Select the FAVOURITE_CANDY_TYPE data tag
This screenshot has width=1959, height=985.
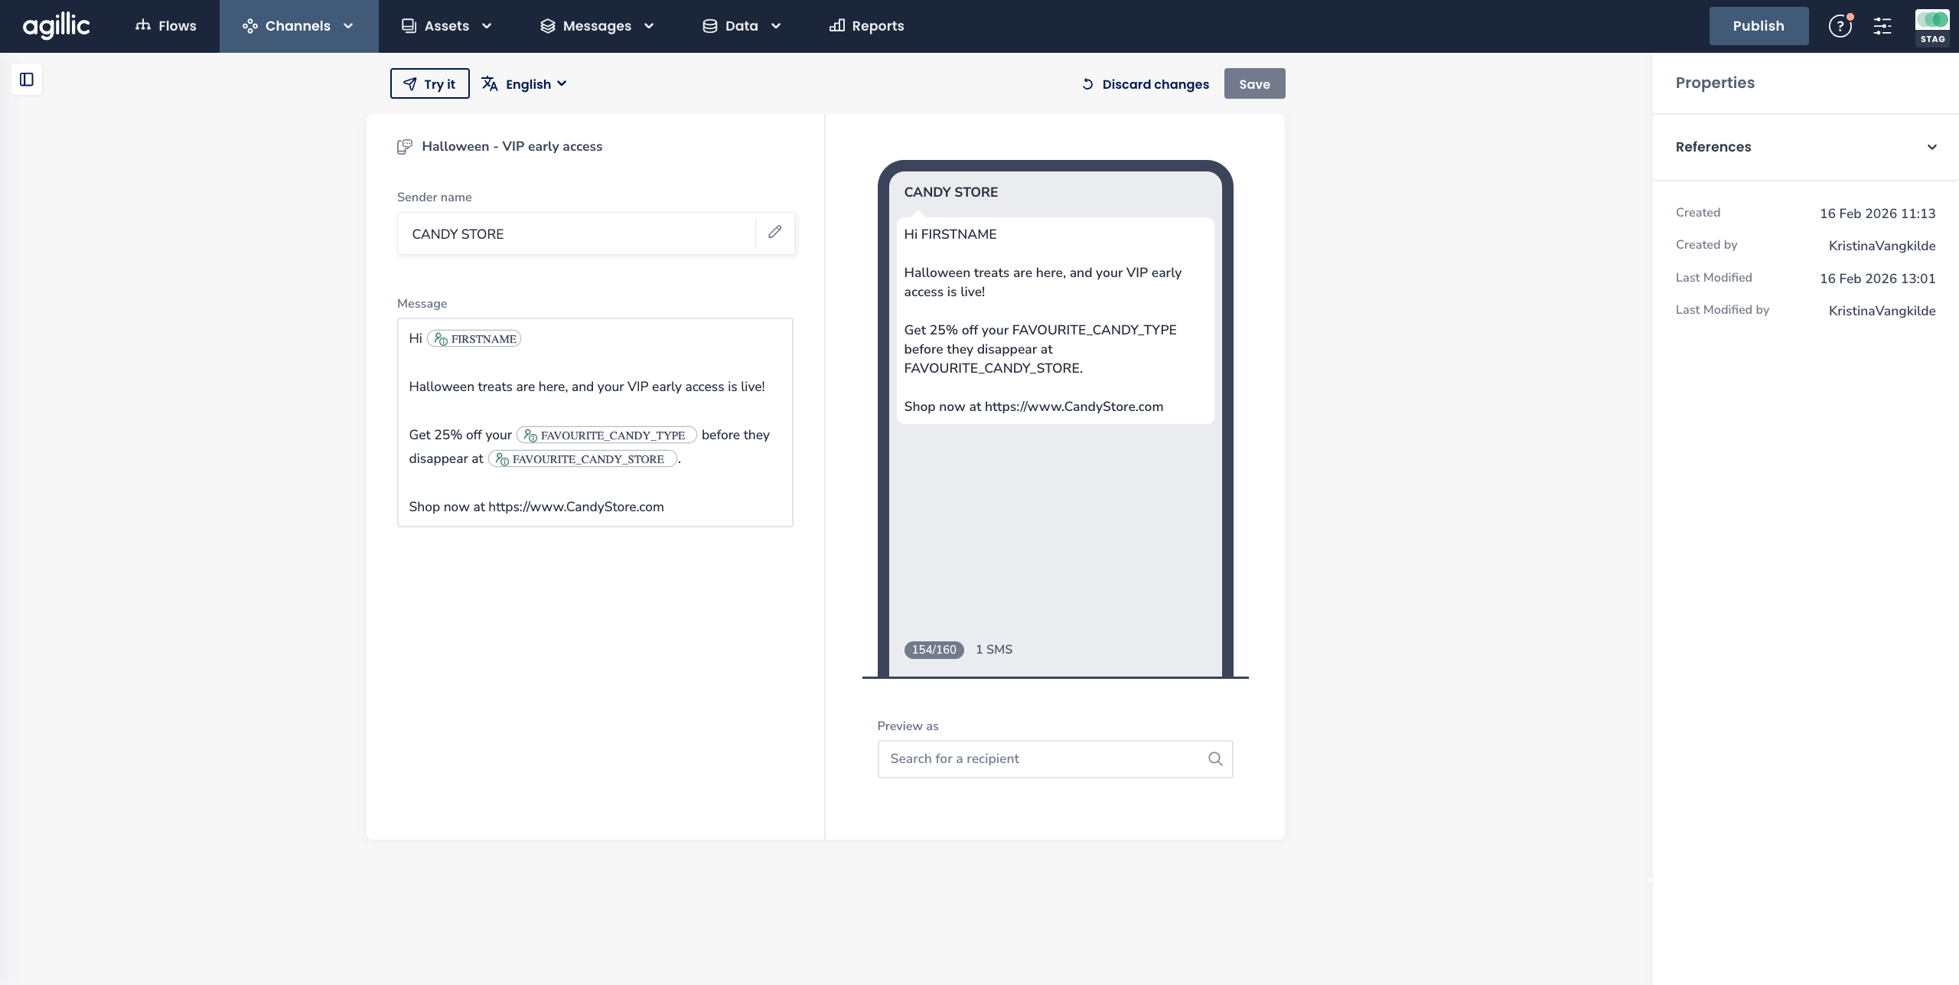click(x=606, y=435)
